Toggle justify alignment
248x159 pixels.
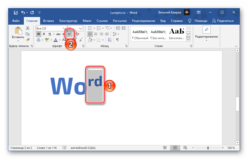pyautogui.click(x=107, y=34)
